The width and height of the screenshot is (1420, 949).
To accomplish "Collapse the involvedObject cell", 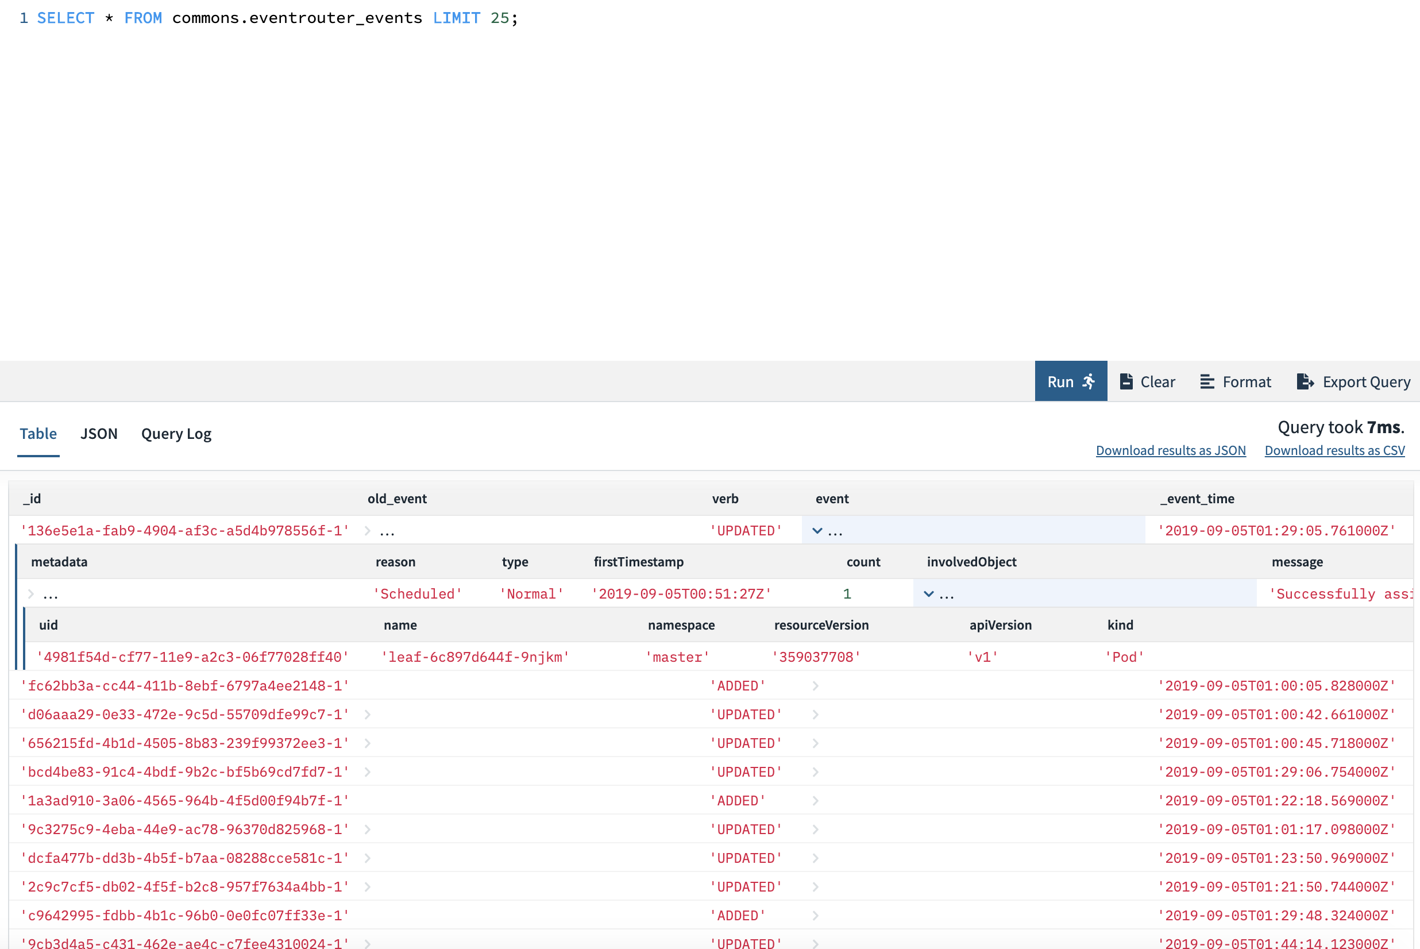I will coord(929,594).
